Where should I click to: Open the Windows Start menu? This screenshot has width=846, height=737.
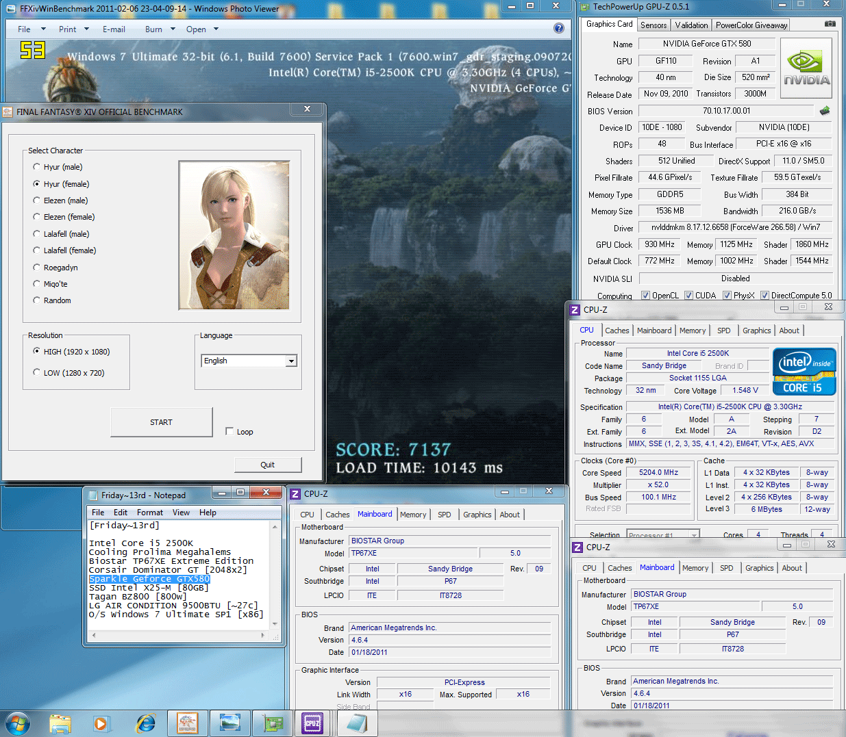(17, 723)
